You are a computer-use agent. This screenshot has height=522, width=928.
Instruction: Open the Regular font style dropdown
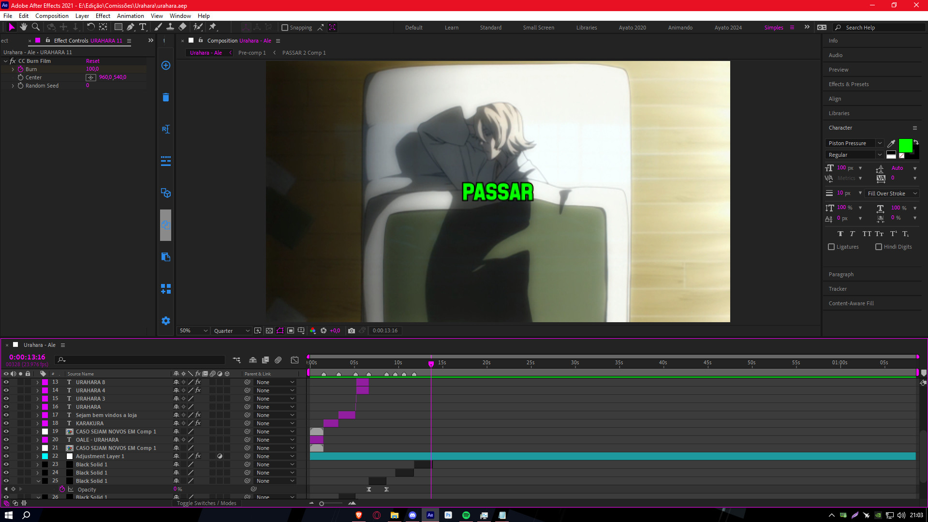[854, 155]
